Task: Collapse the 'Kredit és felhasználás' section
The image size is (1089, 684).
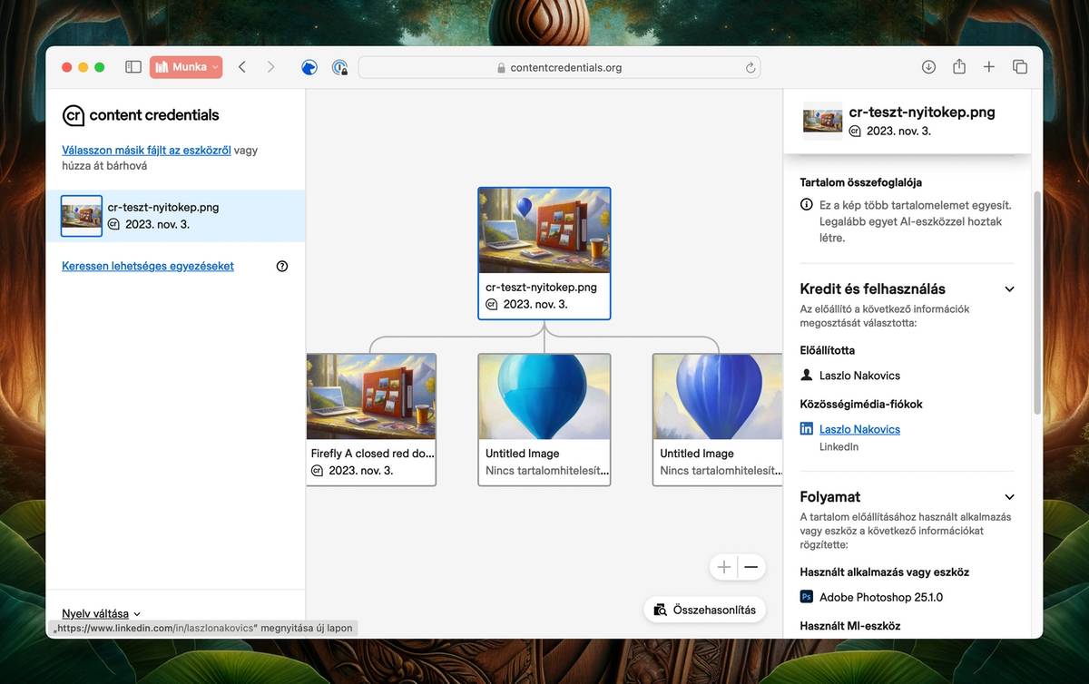Action: (x=1009, y=289)
